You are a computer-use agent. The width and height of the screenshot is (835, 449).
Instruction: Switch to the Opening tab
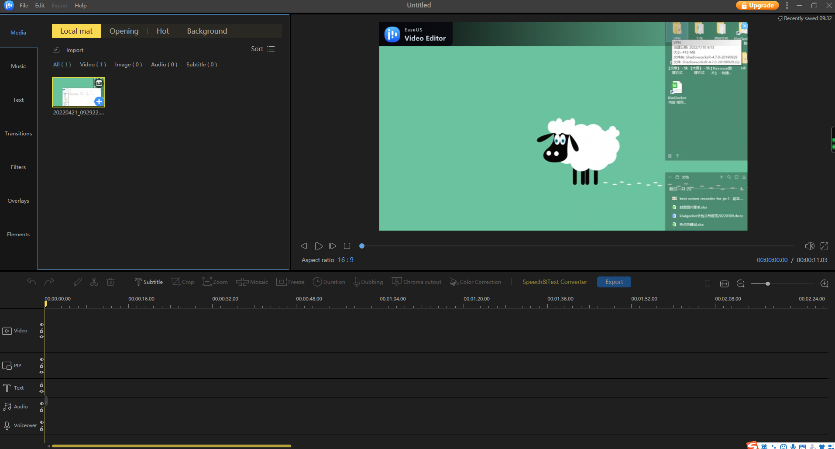click(124, 31)
